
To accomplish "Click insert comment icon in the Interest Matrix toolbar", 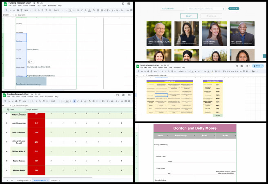I will click(x=126, y=101).
